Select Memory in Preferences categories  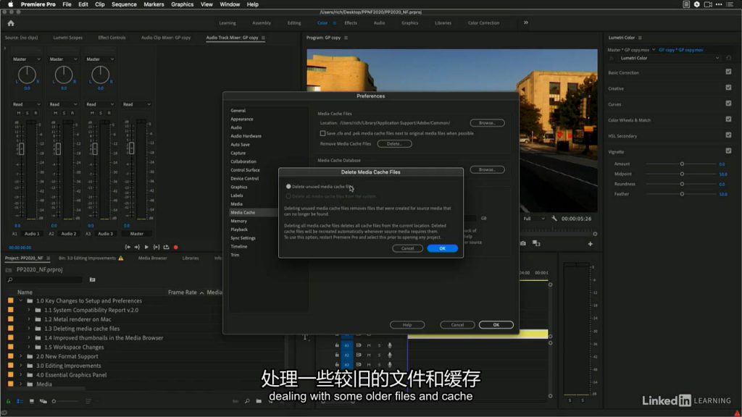238,222
